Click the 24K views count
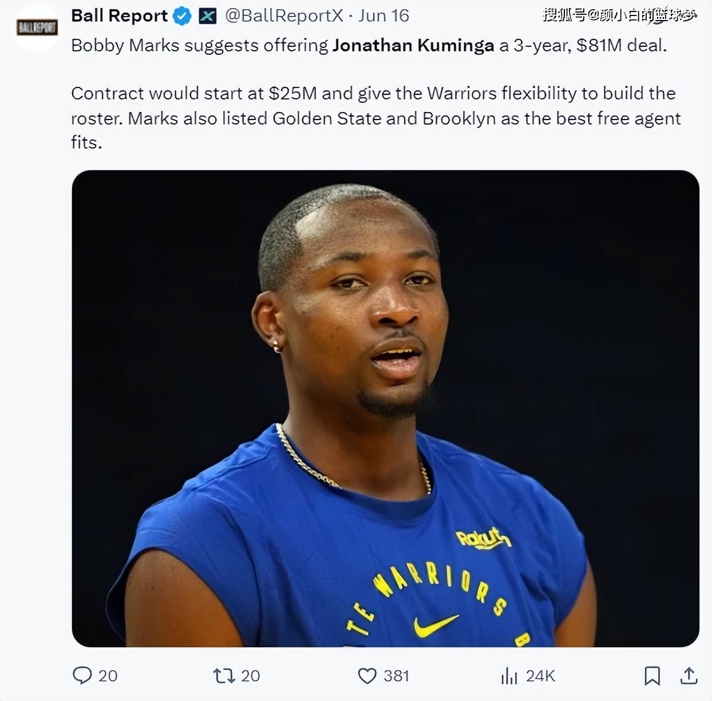Image resolution: width=712 pixels, height=701 pixels. tap(540, 676)
